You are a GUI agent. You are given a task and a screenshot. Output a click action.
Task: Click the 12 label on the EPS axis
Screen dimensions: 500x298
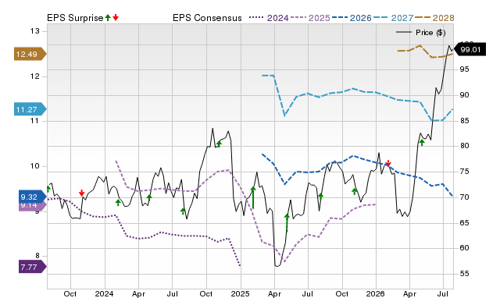click(34, 76)
